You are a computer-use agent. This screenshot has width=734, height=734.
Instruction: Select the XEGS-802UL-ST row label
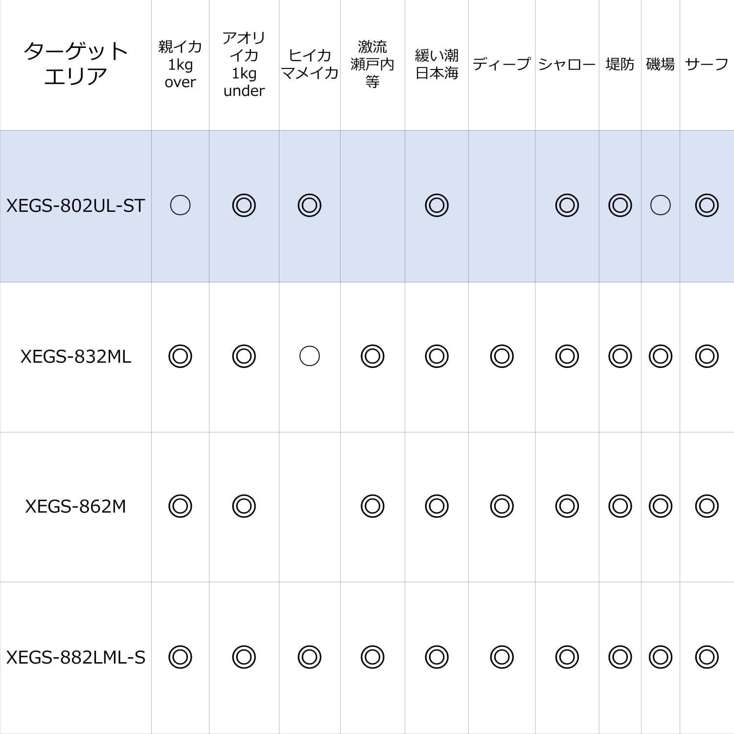75,206
